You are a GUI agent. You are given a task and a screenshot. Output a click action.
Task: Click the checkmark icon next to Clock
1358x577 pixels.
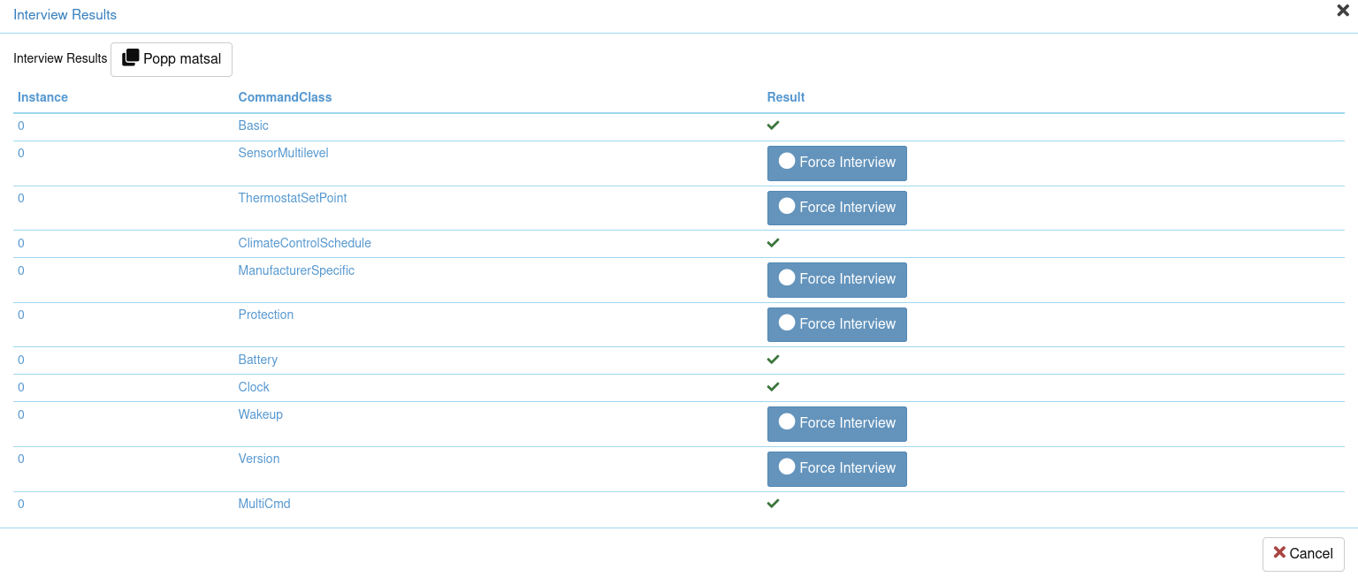click(773, 387)
